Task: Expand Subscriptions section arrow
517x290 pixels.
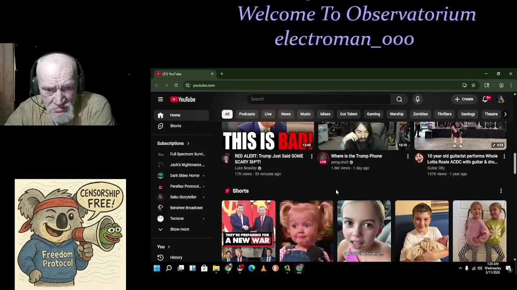Action: click(x=188, y=143)
